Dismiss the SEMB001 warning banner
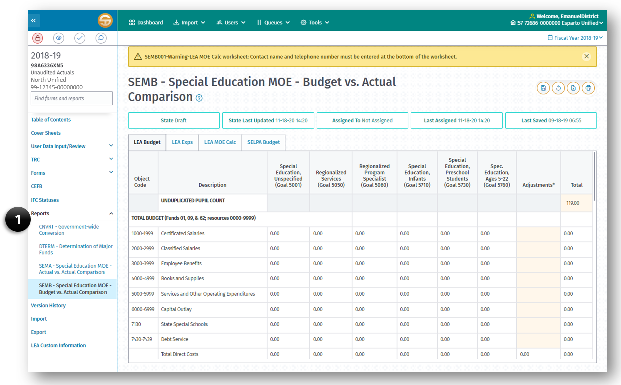The width and height of the screenshot is (621, 385). (586, 56)
